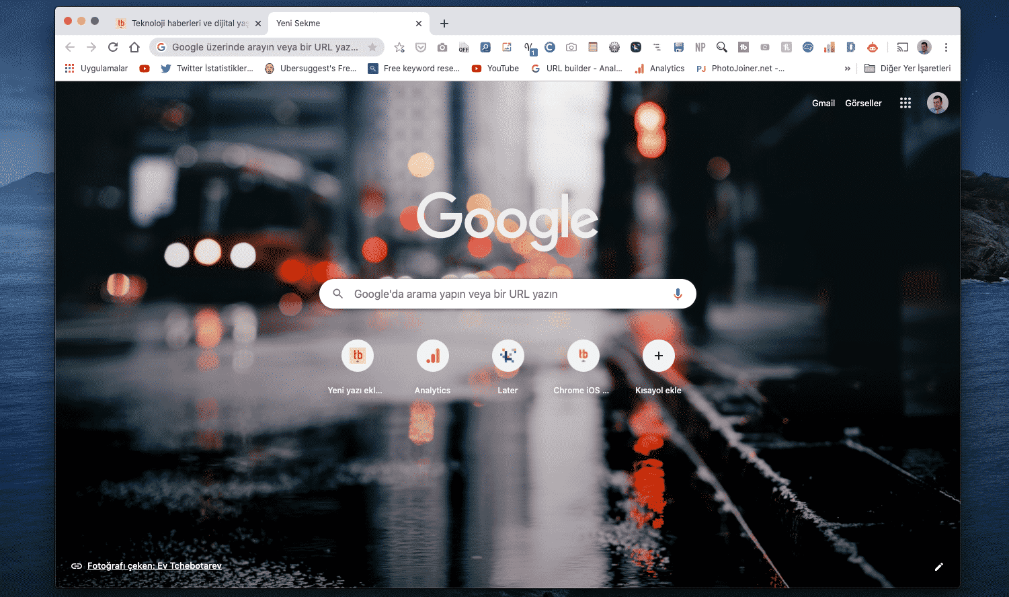Screen dimensions: 1009x597
Task: Open the notepad extension icon
Action: click(593, 47)
